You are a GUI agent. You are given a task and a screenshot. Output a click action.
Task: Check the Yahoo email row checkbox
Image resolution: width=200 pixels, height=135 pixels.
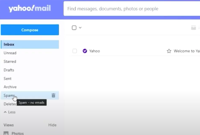pos(75,51)
